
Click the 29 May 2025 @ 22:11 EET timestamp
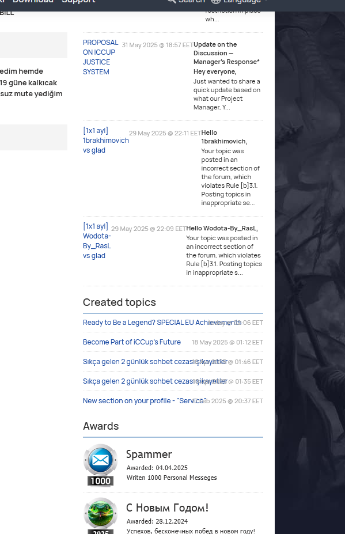(x=165, y=133)
